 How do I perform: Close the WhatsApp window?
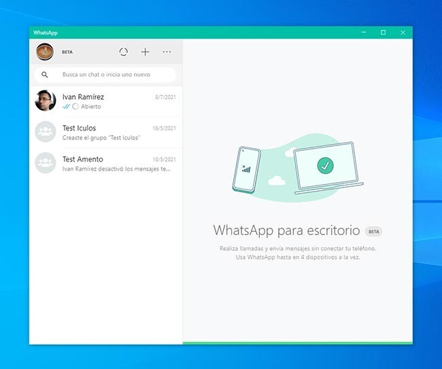(403, 33)
